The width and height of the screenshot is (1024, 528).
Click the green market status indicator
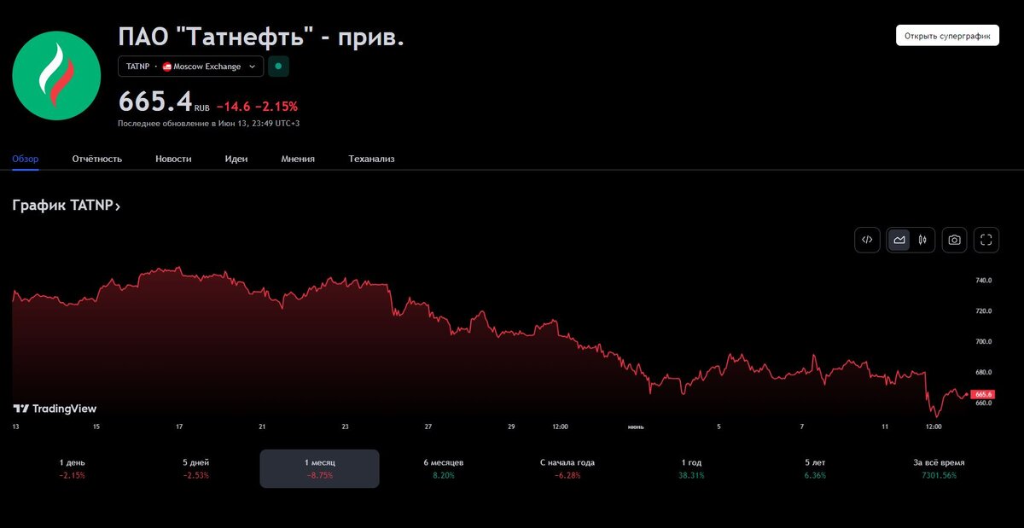click(x=278, y=66)
